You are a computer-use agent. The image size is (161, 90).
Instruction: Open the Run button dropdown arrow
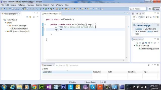(x=48, y=9)
